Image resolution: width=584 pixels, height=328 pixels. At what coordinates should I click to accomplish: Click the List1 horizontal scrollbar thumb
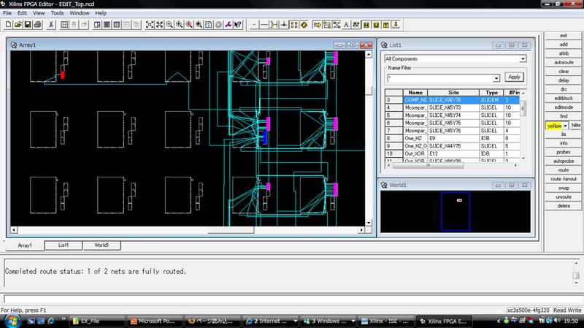coord(428,166)
